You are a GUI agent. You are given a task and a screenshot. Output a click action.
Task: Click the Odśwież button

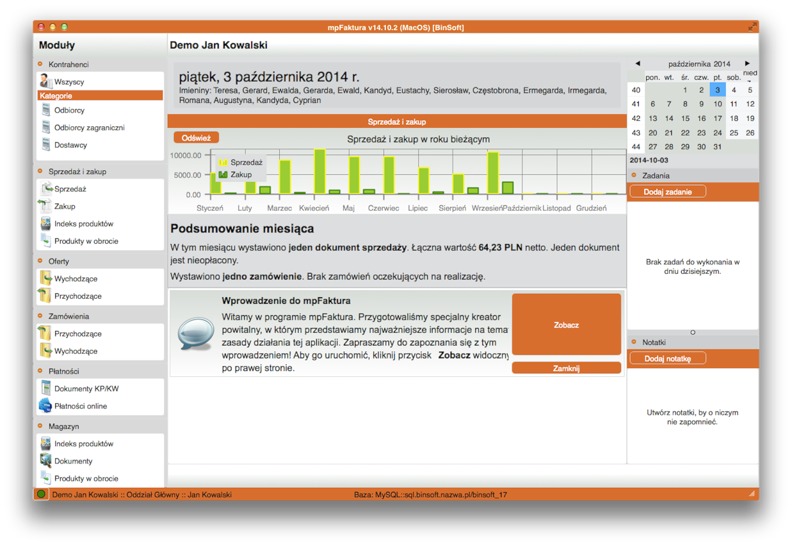[196, 138]
